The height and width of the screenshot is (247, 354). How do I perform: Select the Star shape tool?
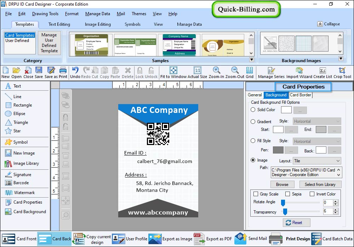[13, 131]
